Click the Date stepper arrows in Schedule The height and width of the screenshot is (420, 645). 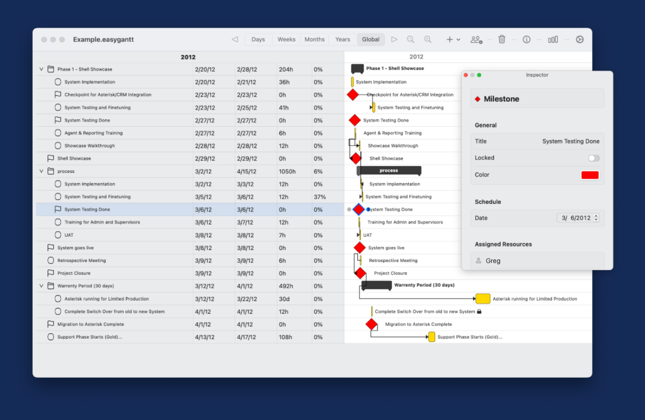(596, 218)
